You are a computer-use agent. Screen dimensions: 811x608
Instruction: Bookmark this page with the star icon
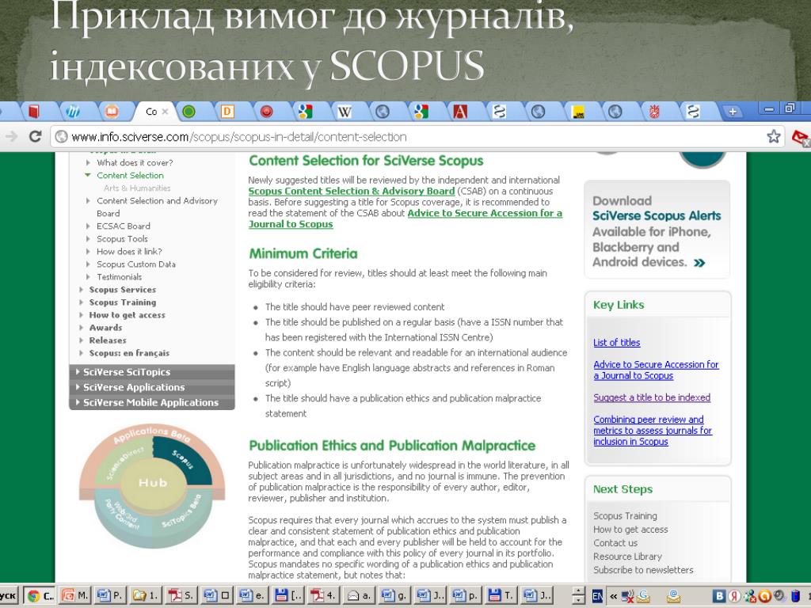[774, 136]
